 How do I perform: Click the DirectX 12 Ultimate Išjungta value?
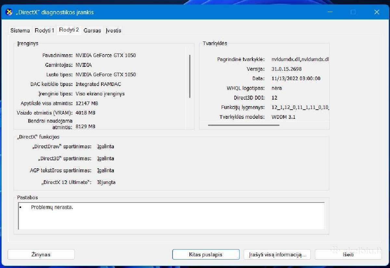tap(106, 182)
